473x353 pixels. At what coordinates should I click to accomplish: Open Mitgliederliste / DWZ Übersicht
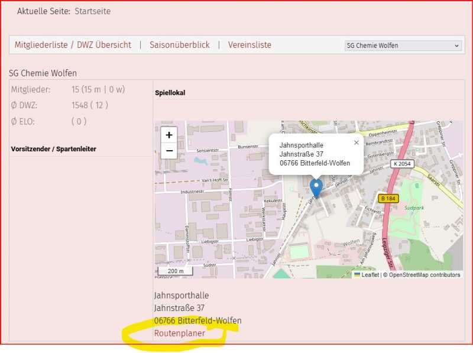click(73, 45)
